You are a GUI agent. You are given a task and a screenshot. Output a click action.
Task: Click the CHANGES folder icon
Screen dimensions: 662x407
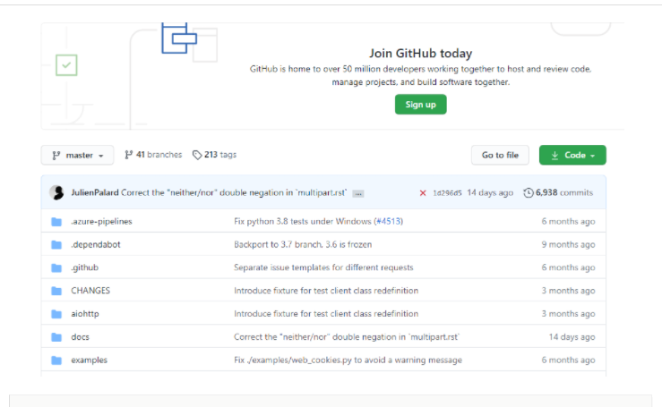coord(56,291)
